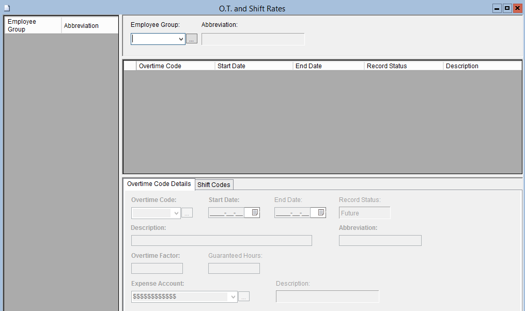Click the Record Status column header
Image resolution: width=525 pixels, height=311 pixels.
[x=403, y=66]
